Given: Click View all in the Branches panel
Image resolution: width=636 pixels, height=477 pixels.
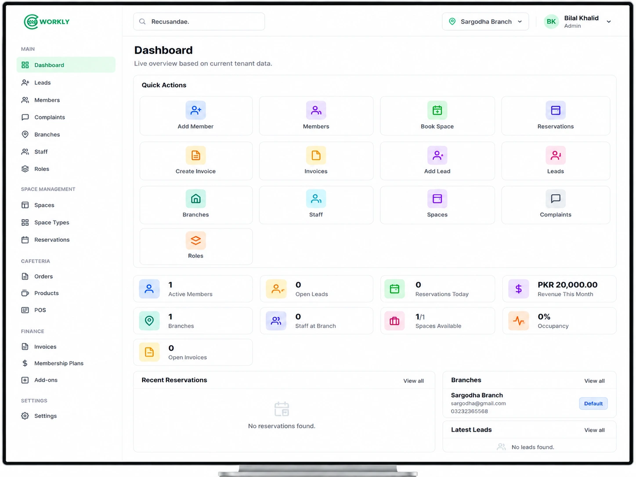Looking at the screenshot, I should (x=594, y=381).
